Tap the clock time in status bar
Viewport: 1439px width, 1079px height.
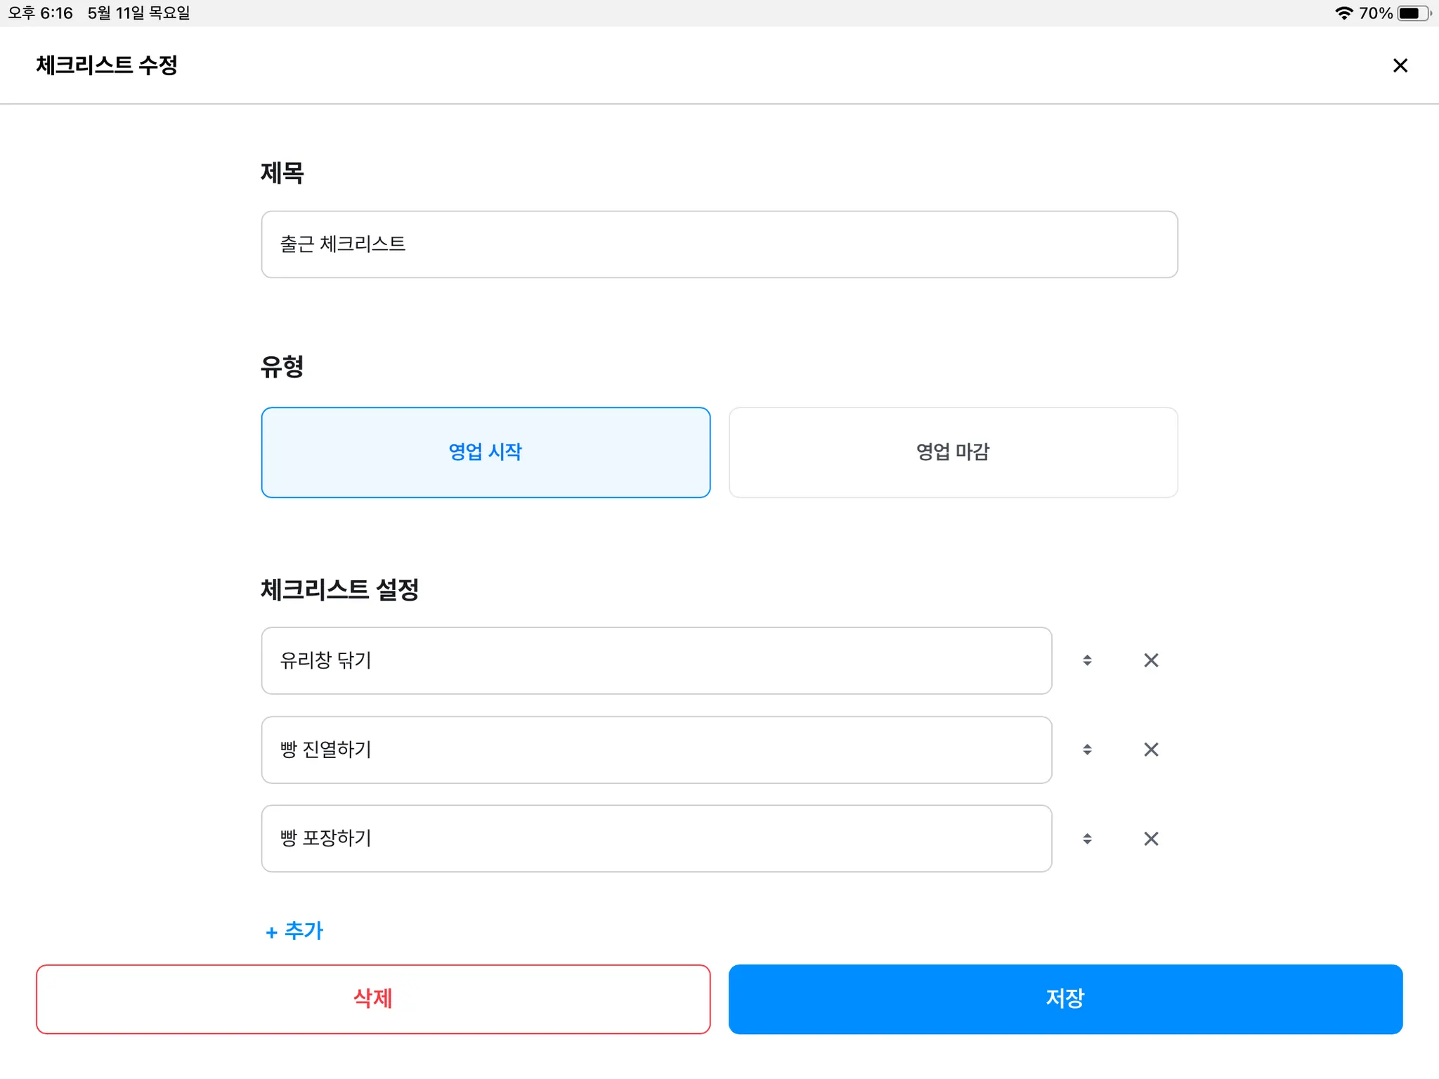pyautogui.click(x=41, y=13)
